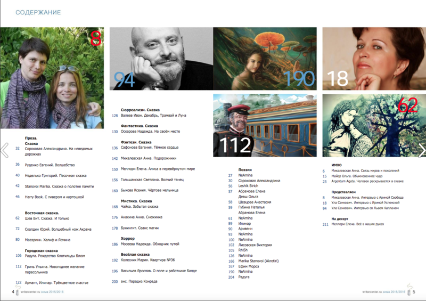Open poetry entry 'RhiSh'
This screenshot has height=301, width=426.
click(x=243, y=250)
